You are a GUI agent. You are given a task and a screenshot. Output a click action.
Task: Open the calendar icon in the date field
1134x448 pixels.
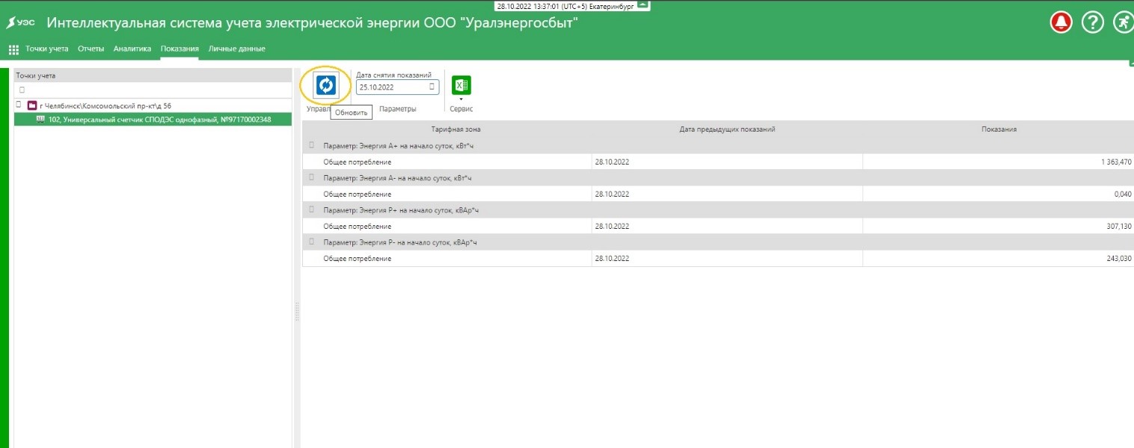coord(432,87)
